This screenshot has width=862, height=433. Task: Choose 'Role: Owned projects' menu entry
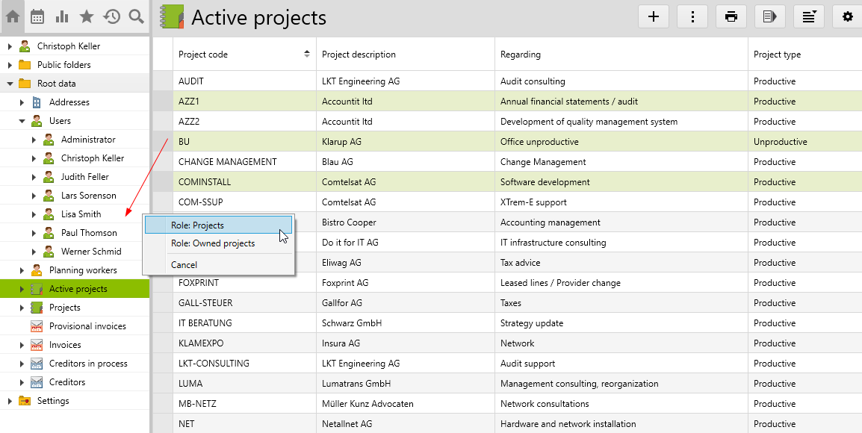[213, 243]
